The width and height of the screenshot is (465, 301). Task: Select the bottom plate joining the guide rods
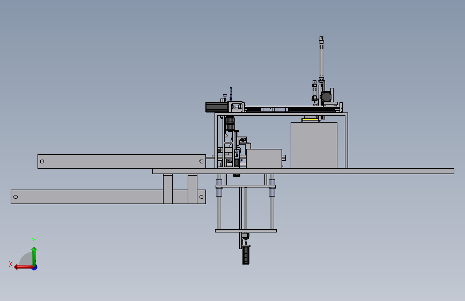(246, 231)
